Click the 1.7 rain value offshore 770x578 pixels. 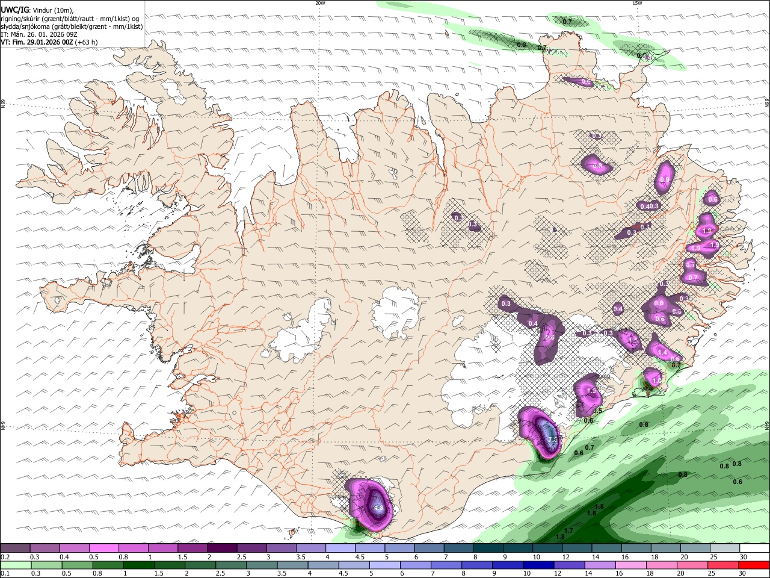[x=568, y=530]
